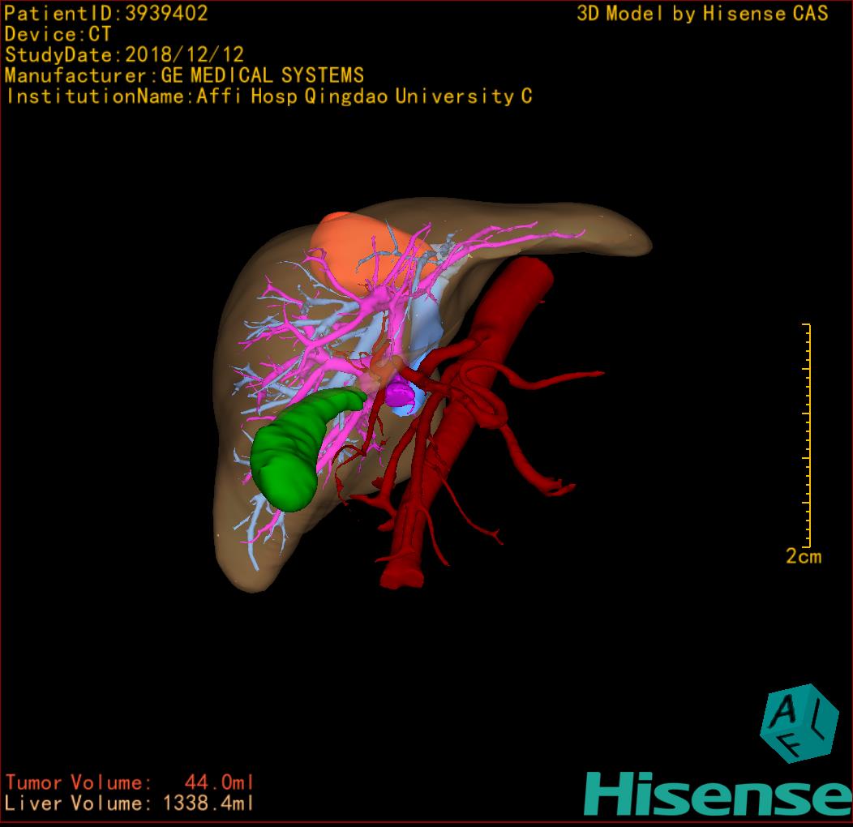Click the Device:CT text line
This screenshot has height=827, width=853.
(58, 34)
